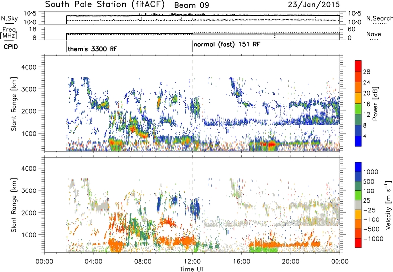This screenshot has height=272, width=393.
Task: Click the red power echo near 18:00 UT
Action: point(272,144)
